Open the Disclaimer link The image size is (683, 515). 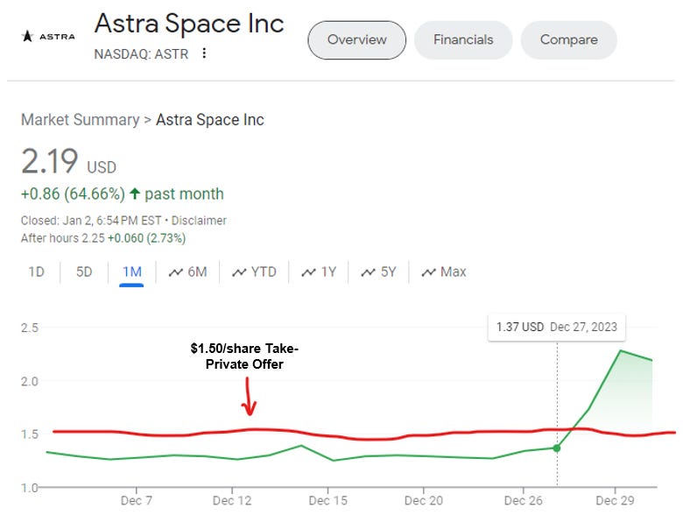click(x=199, y=221)
